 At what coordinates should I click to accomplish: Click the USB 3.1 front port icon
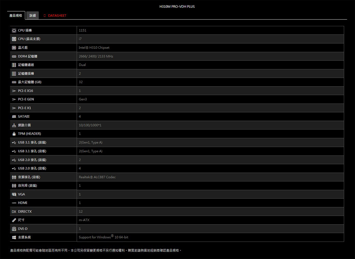tap(14, 142)
